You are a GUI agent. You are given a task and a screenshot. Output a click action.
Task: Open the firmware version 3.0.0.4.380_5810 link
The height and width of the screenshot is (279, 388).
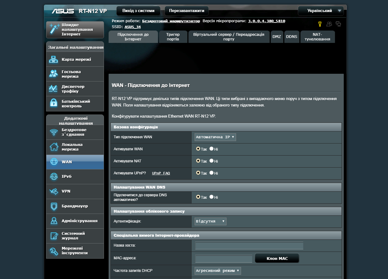[x=267, y=21]
